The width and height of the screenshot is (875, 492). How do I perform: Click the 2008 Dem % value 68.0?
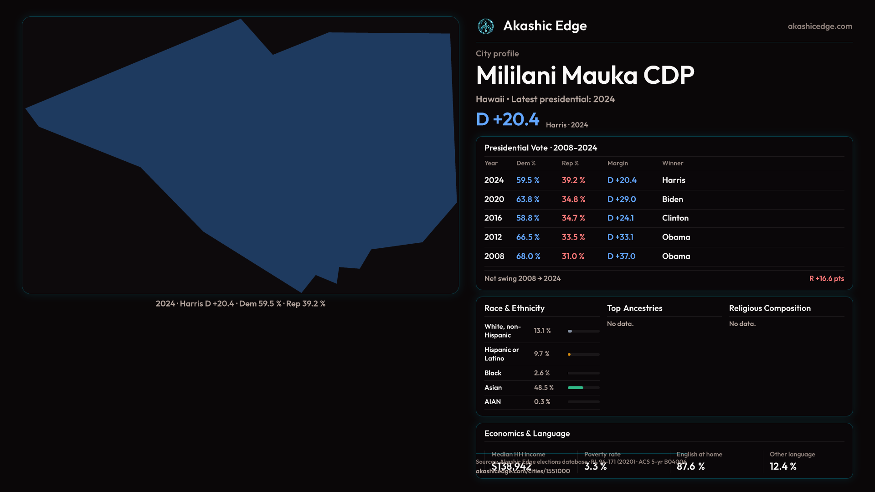(x=528, y=256)
